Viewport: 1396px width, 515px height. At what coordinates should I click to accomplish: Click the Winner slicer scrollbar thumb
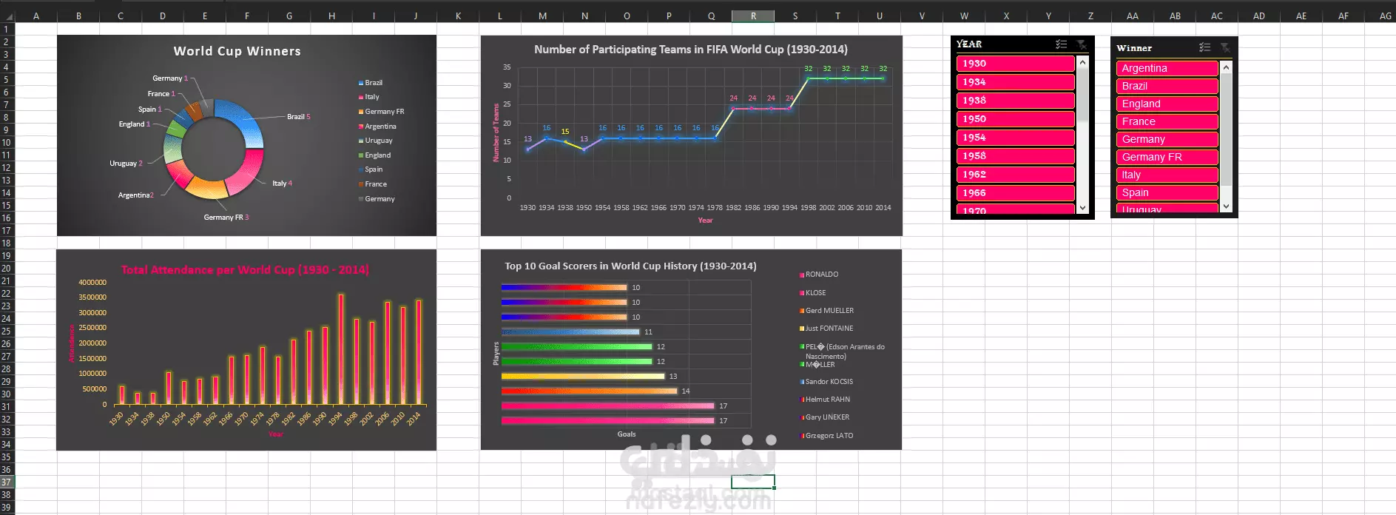pos(1226,129)
